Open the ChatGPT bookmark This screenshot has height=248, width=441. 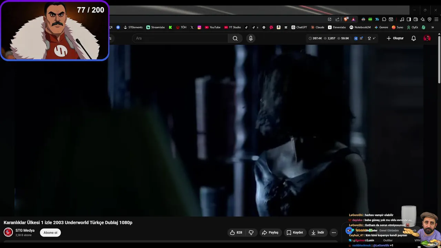tap(299, 27)
